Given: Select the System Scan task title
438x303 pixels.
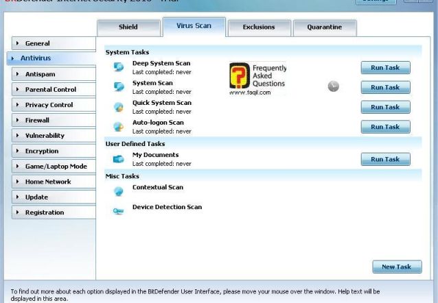Looking at the screenshot, I should (x=152, y=83).
